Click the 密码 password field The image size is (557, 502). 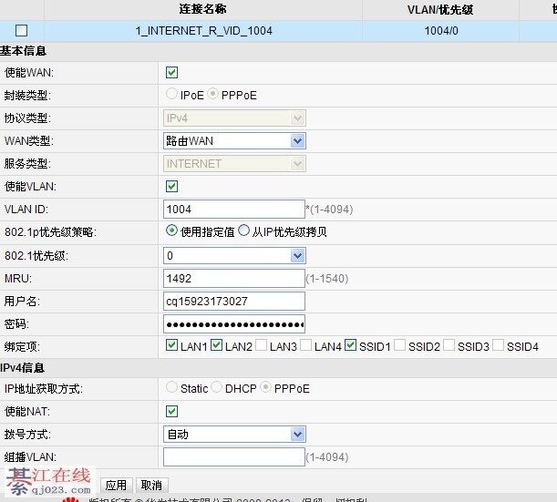[234, 324]
